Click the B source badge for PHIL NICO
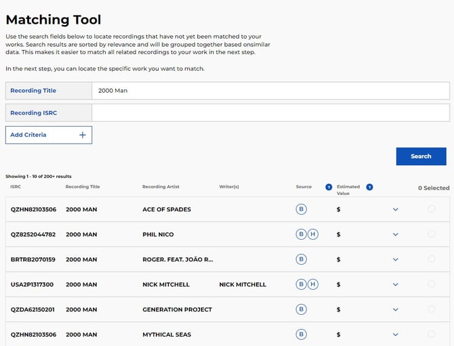 tap(301, 234)
